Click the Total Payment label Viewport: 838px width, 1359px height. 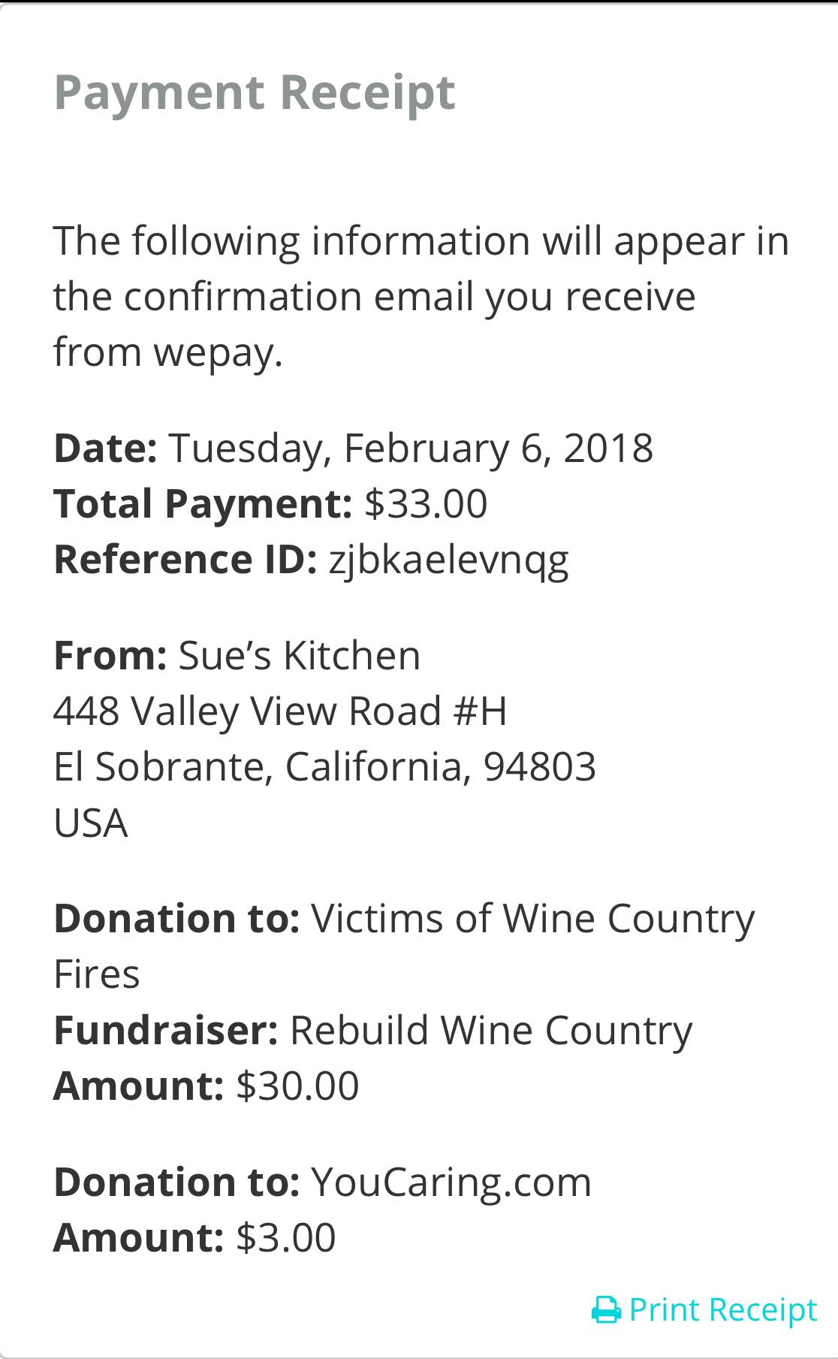203,503
